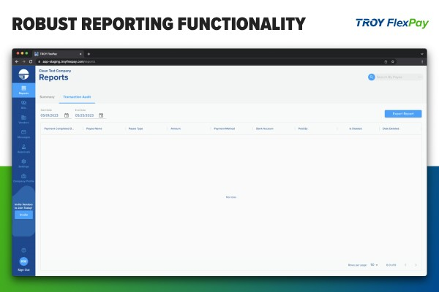
Task: Click the 'No rows' table message
Action: 231,197
